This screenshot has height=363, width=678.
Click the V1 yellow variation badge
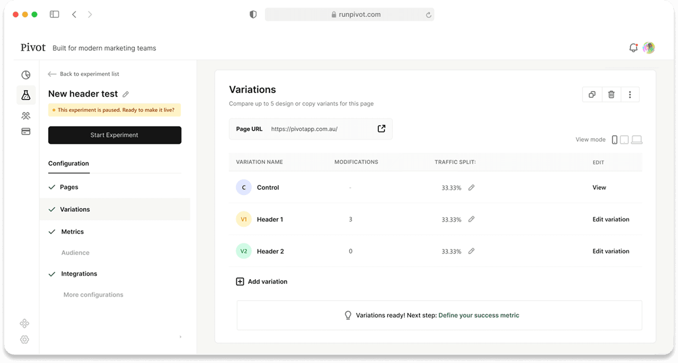(x=244, y=219)
